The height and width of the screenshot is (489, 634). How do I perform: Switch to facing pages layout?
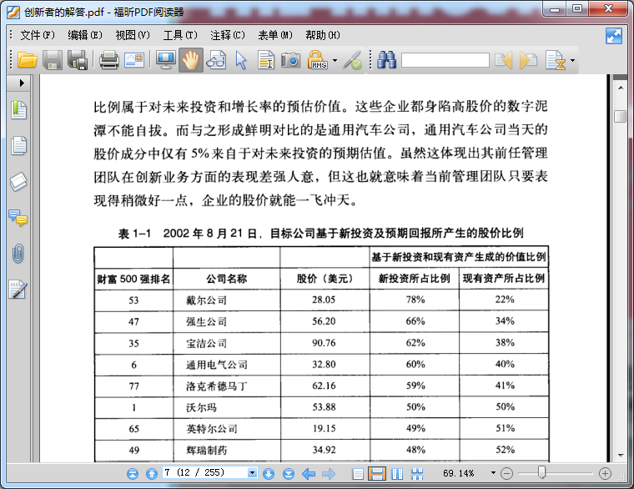coord(397,474)
